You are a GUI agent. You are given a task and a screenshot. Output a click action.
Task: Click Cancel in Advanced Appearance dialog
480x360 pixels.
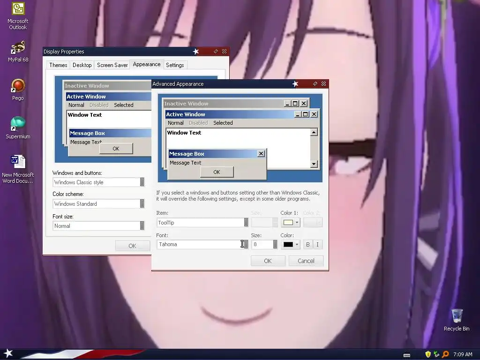(x=306, y=261)
